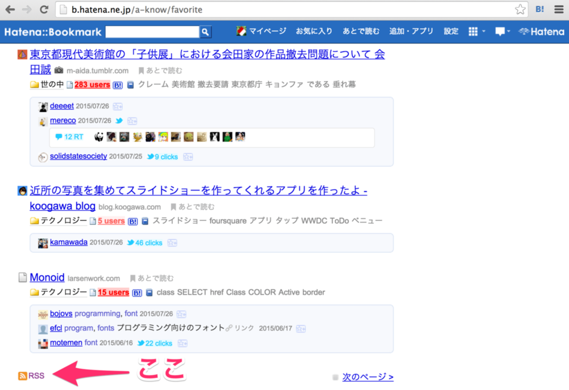Viewport: 569px width, 390px height.
Task: Click blue book icon next to 15 users
Action: (149, 293)
